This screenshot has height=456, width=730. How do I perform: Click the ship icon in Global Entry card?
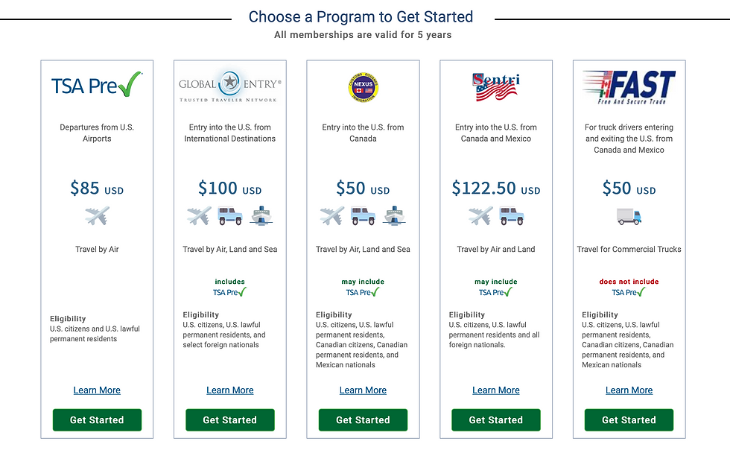(x=261, y=216)
